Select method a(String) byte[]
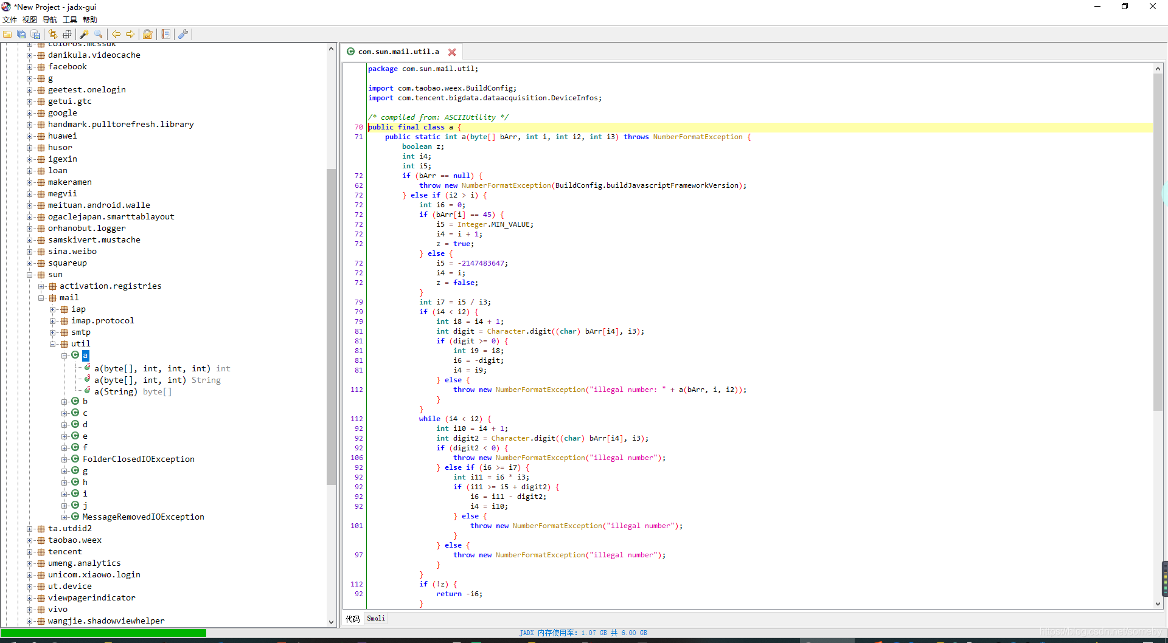This screenshot has height=643, width=1168. pos(133,392)
